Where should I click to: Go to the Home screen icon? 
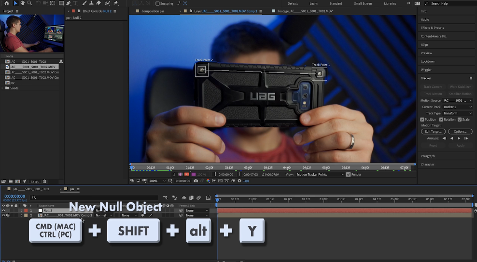pos(6,3)
